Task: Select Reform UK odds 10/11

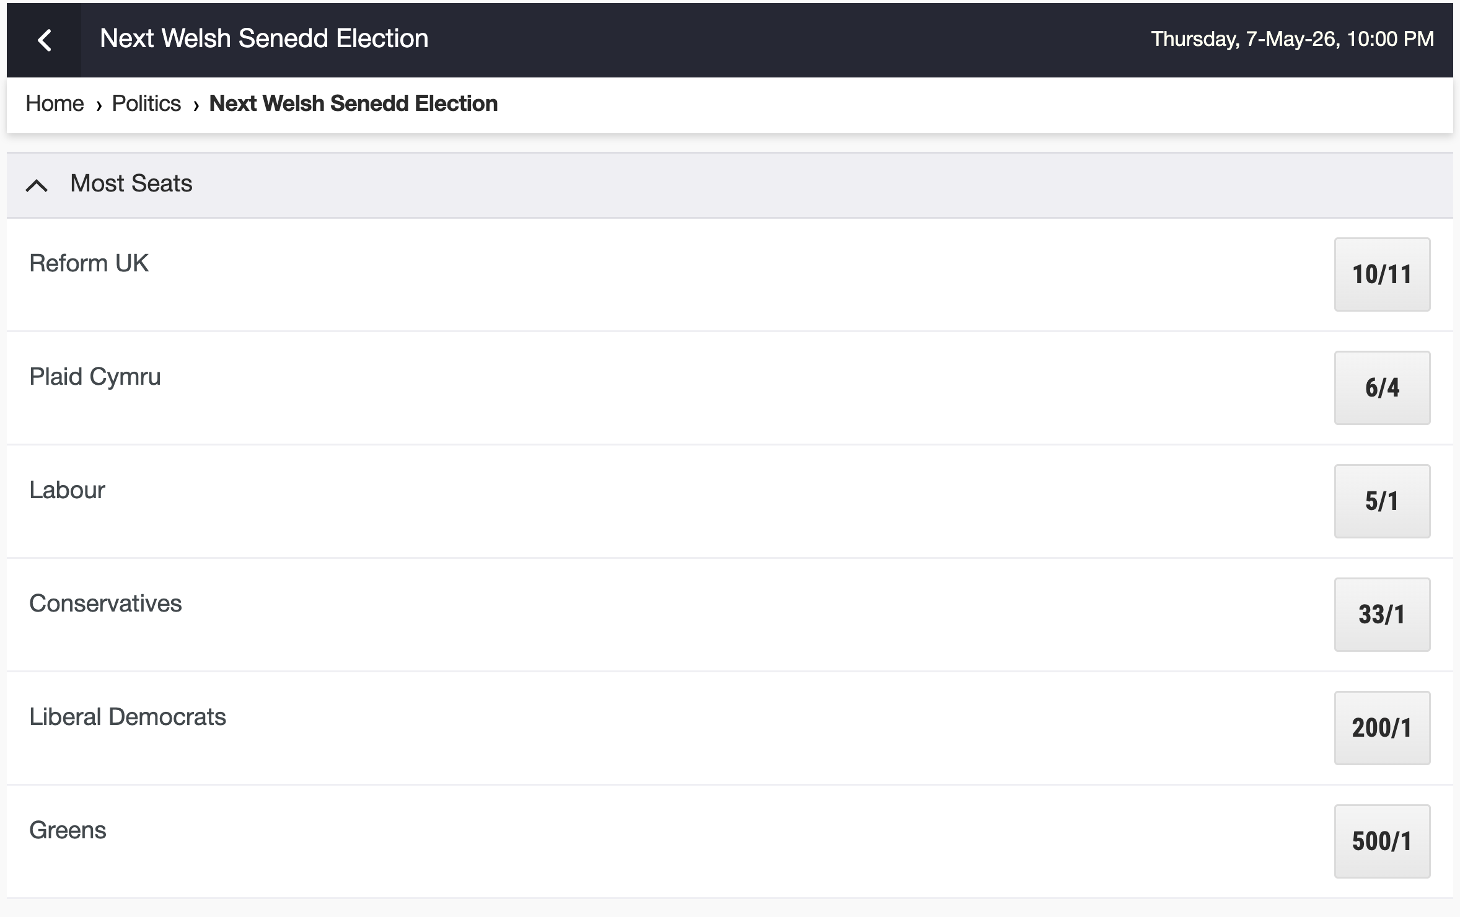Action: click(x=1381, y=274)
